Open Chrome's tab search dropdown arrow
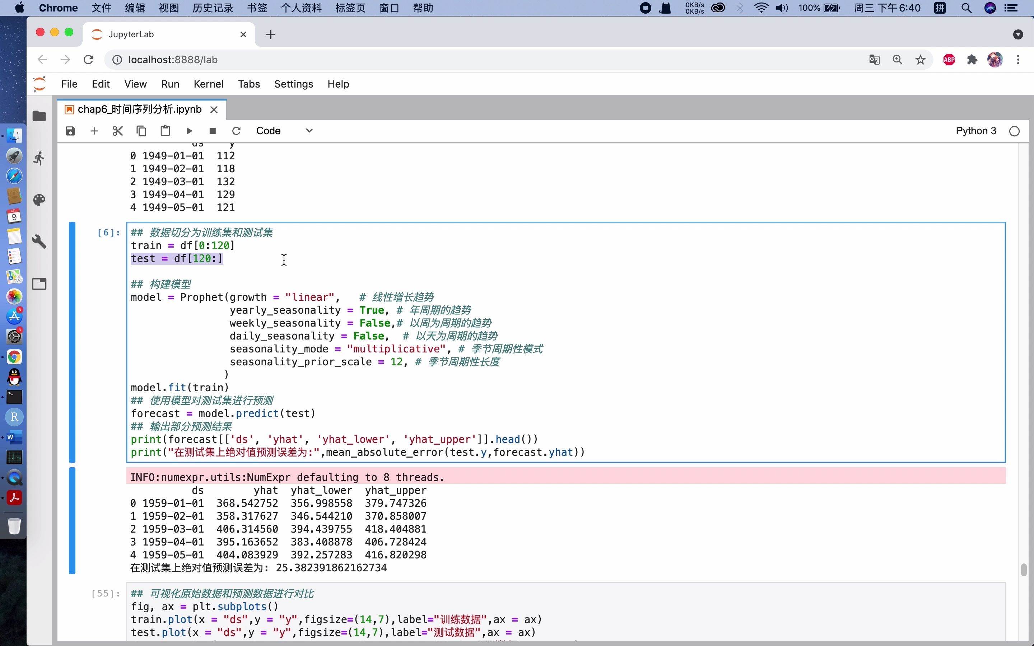 click(1018, 34)
